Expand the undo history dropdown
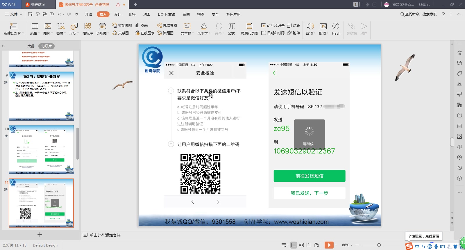465x250 pixels. tap(63, 14)
